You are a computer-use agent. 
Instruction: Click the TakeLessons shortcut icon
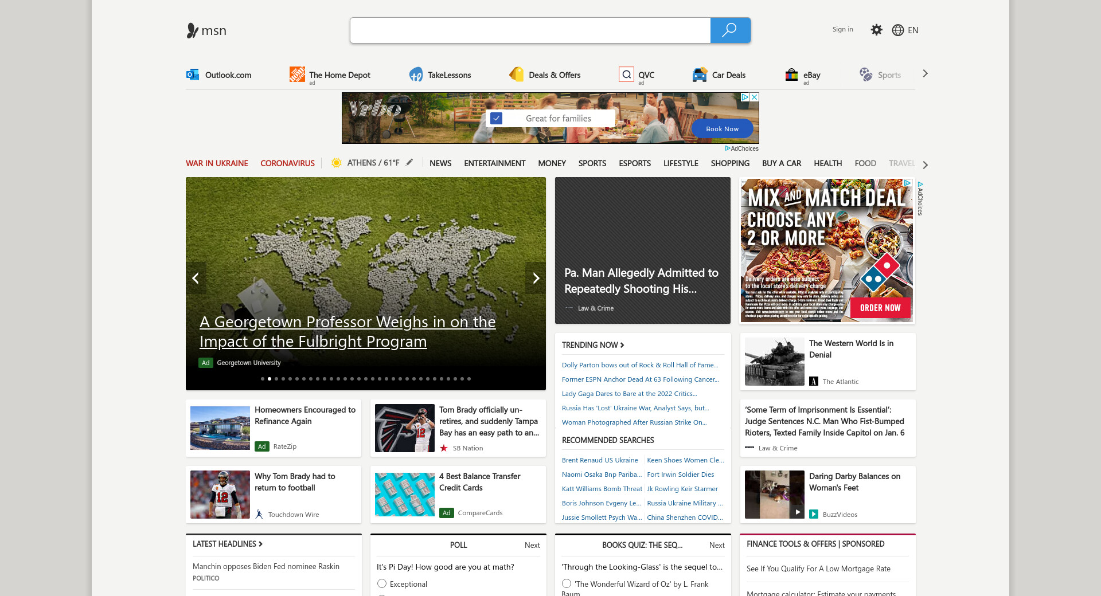416,74
